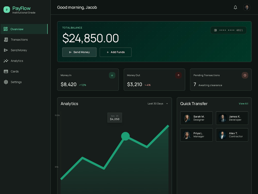Open Send Money from the sidebar
The height and width of the screenshot is (194, 258).
pos(24,50)
